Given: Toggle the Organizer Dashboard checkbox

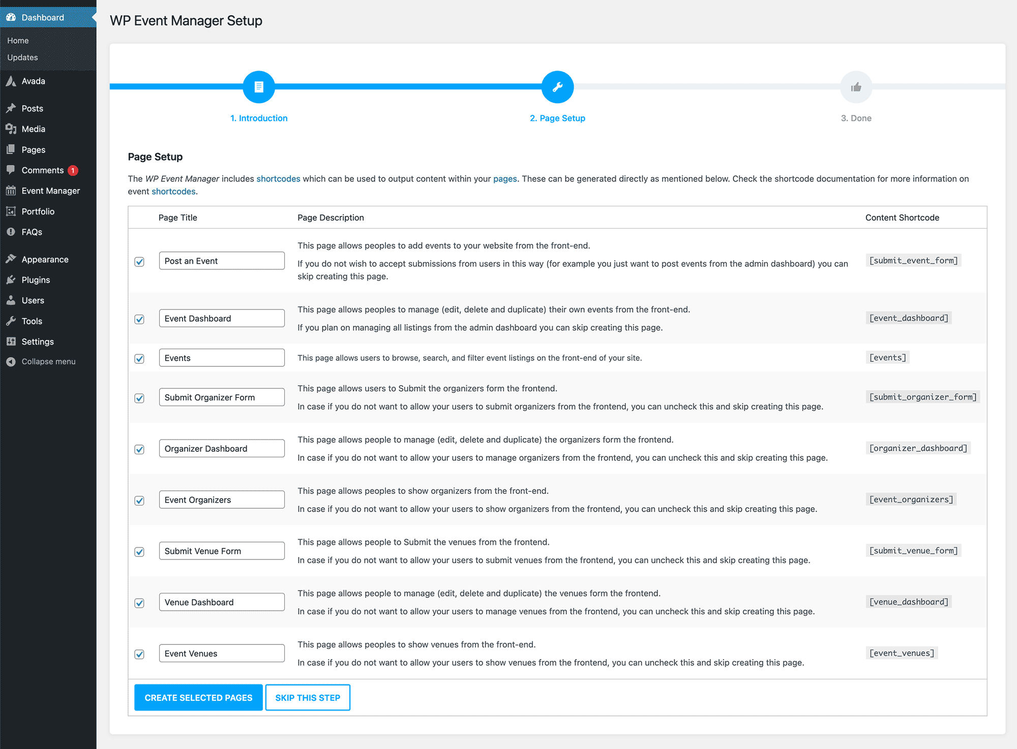Looking at the screenshot, I should [x=139, y=450].
